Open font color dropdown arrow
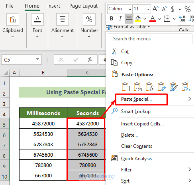The image size is (194, 185). pyautogui.click(x=160, y=19)
